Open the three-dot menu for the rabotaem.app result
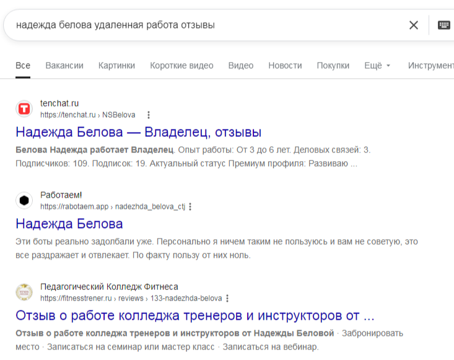The image size is (454, 360). 190,206
